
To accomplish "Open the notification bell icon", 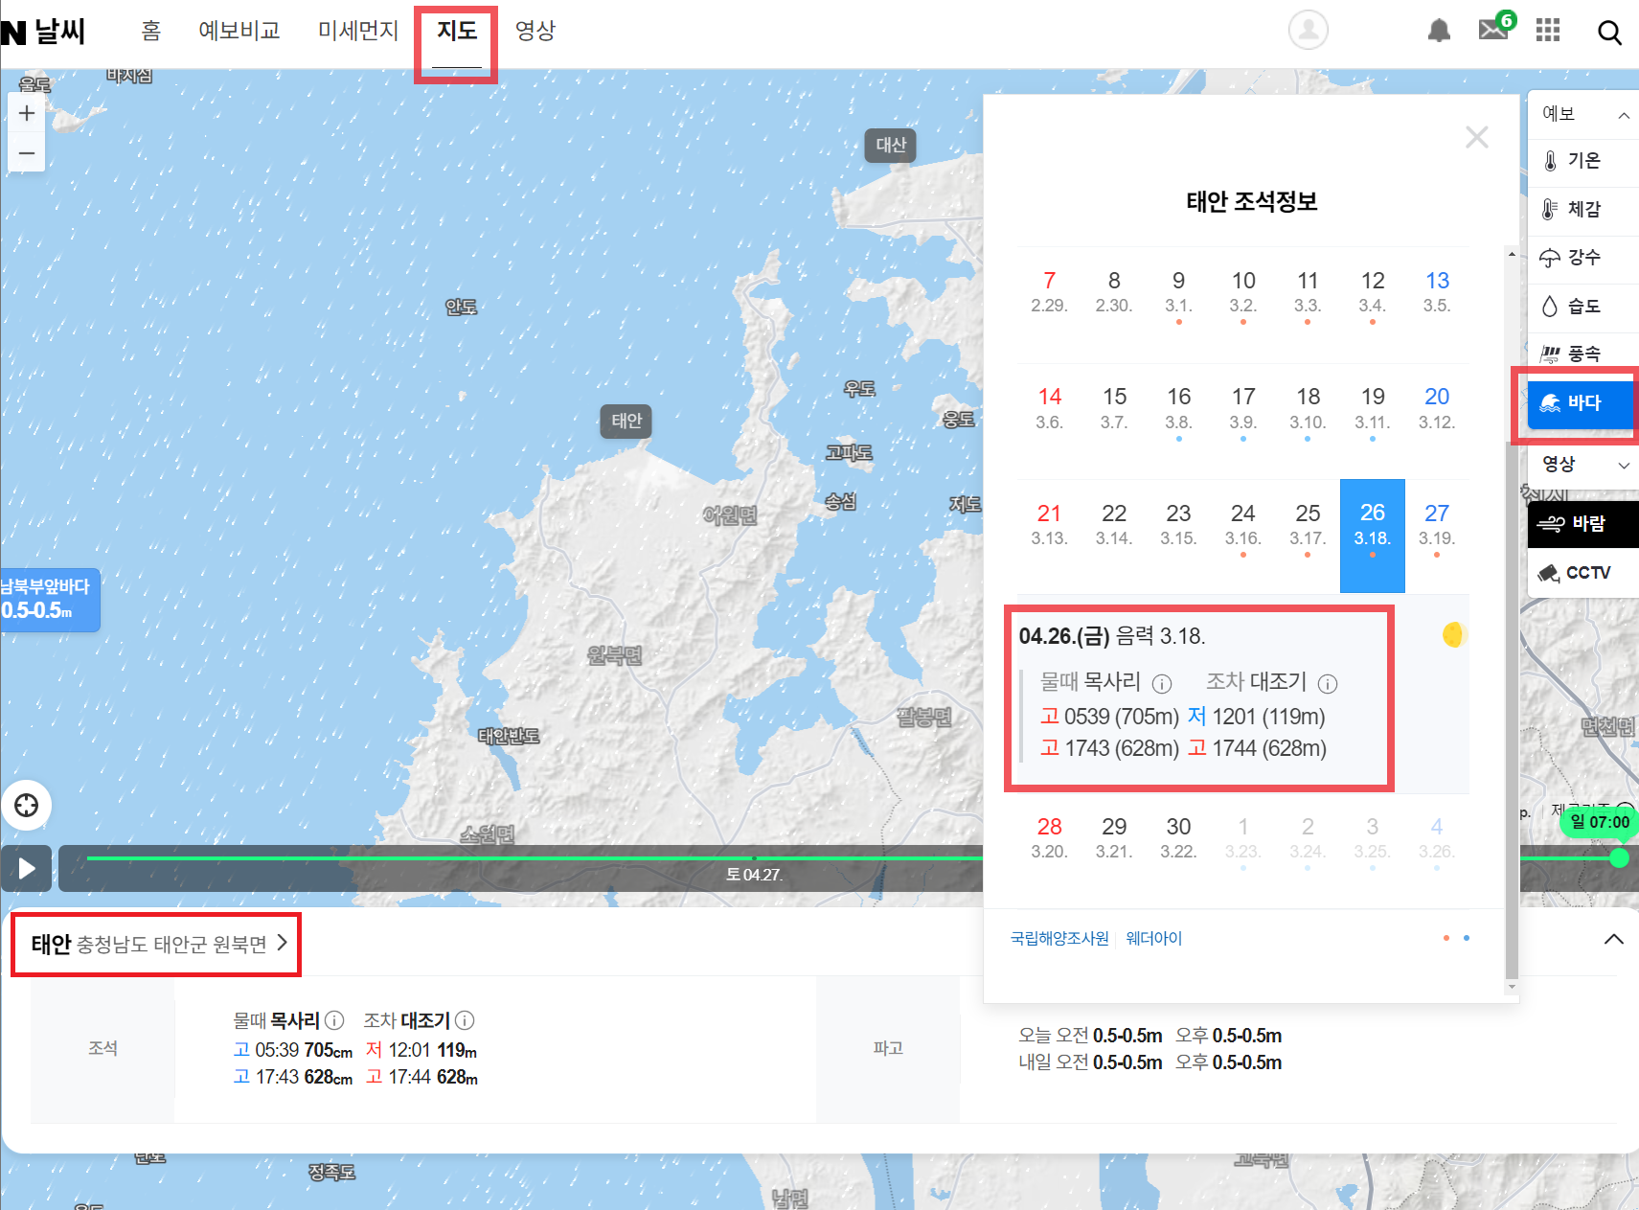I will (1438, 30).
